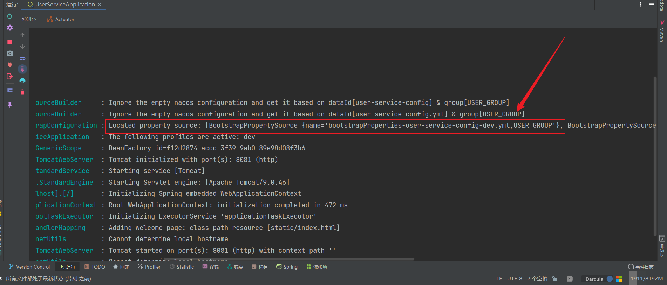
Task: Stop the running application with the red square
Action: pos(10,42)
